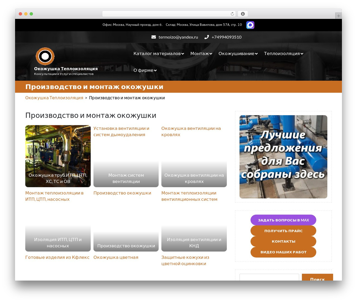Open Монтаж теплоизоляции в ИТП, ЦТП, насосных link
Viewport: 357px width, 302px height.
54,196
